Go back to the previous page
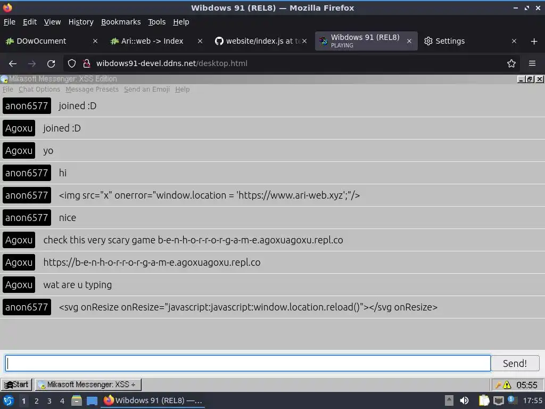 [x=13, y=64]
